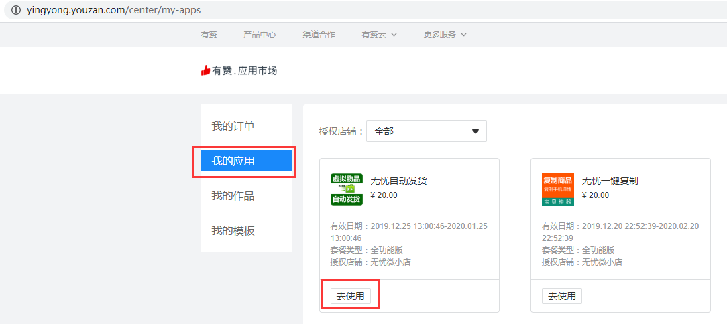Click the site info icon in address bar
Viewport: 727px width, 324px height.
pyautogui.click(x=16, y=10)
